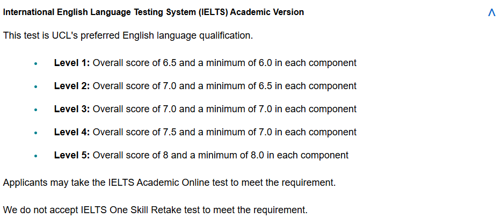Viewport: 501px width, 218px height.
Task: Click the Level 1 bold label
Action: coord(72,63)
